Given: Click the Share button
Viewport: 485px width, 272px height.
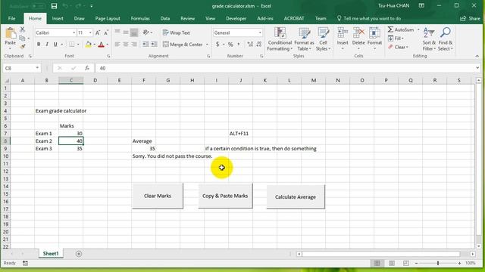Looking at the screenshot, I should pos(470,18).
